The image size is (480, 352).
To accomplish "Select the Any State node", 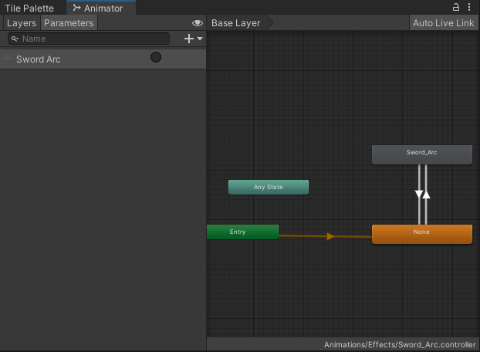I will tap(269, 187).
